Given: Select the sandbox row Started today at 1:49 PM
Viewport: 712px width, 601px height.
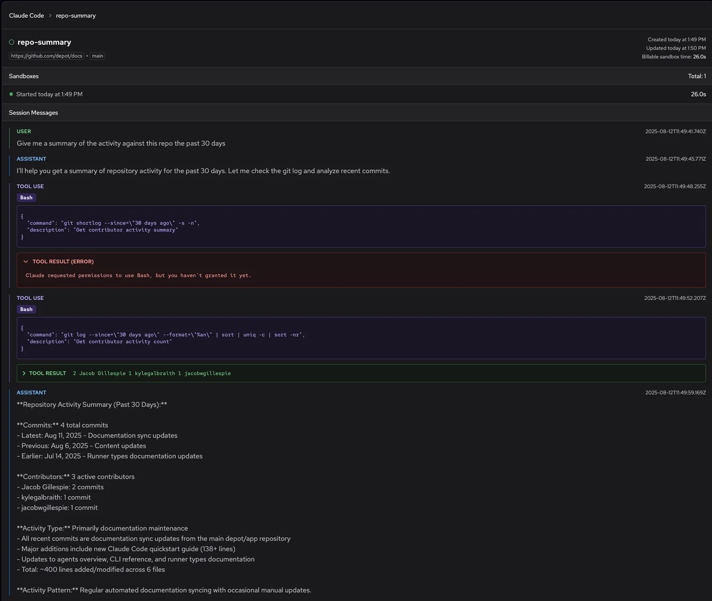Looking at the screenshot, I should pos(49,94).
